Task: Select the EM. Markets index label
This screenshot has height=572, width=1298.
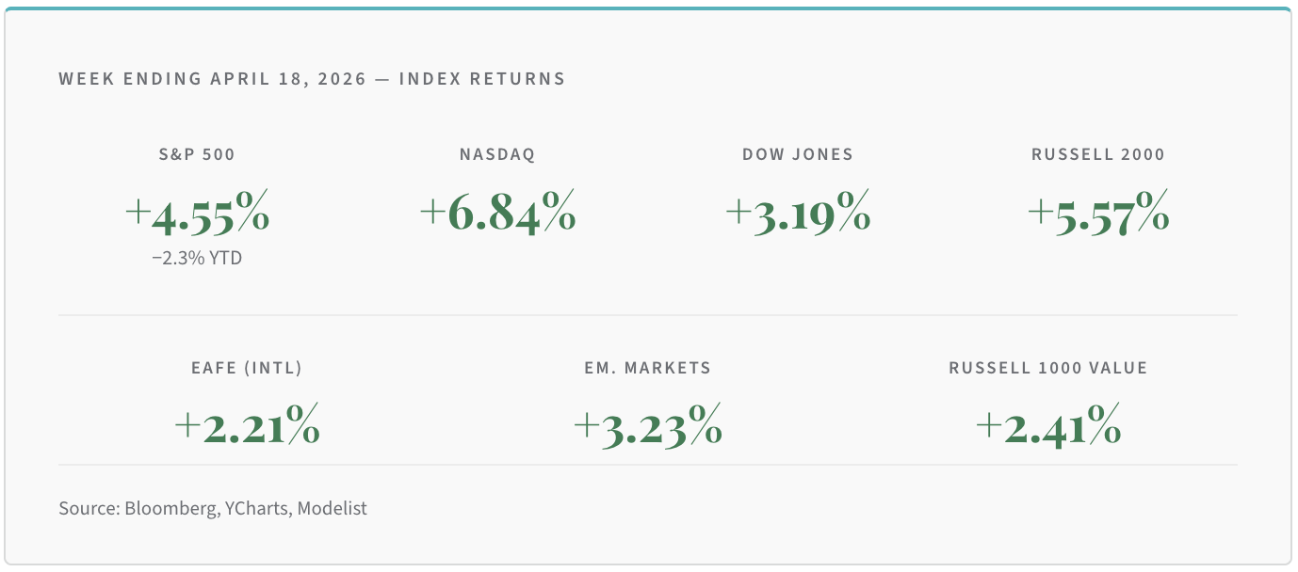Action: point(648,368)
